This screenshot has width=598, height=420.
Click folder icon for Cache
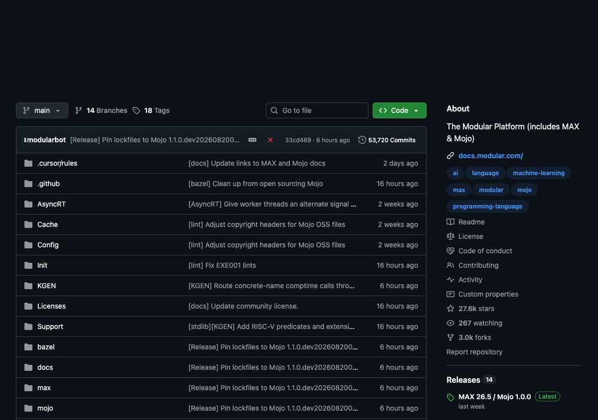28,225
